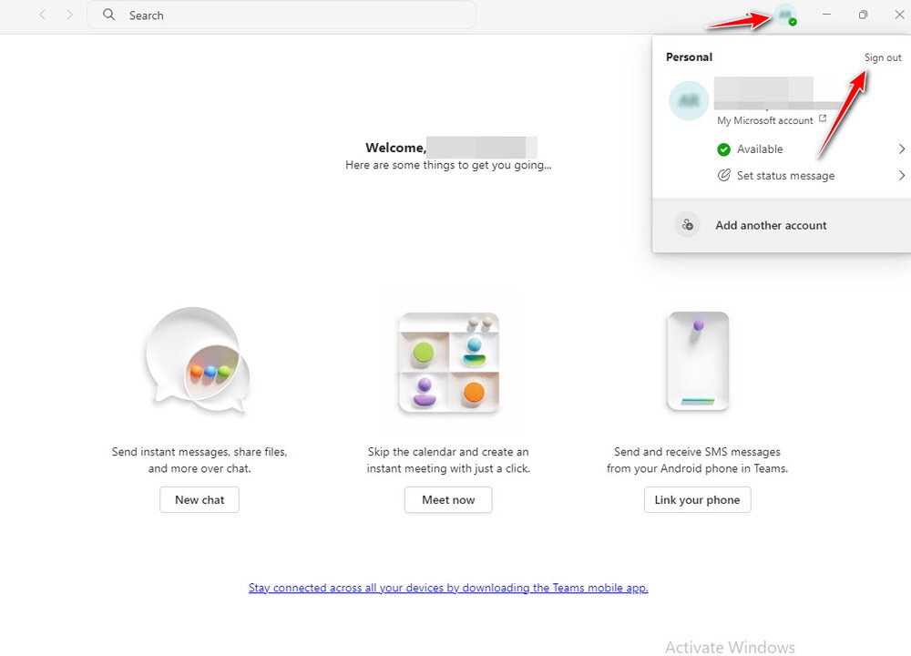This screenshot has width=911, height=656.
Task: Close the Teams window
Action: 899,15
